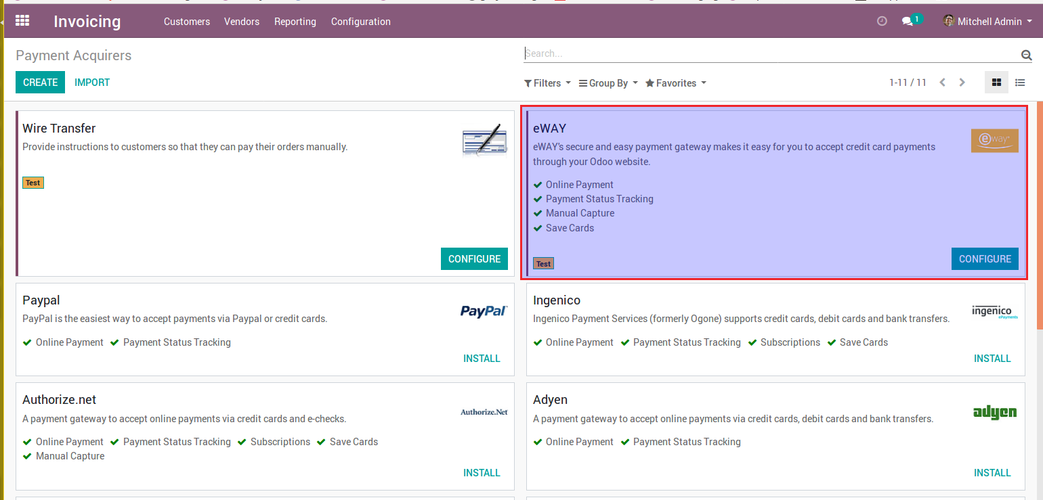Click eWAY's Manual Capture feature text
This screenshot has height=500, width=1043.
coord(580,213)
